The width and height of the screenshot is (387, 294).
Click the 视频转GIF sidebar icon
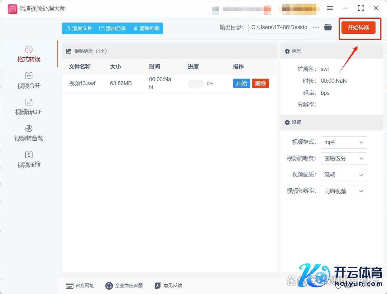click(29, 103)
